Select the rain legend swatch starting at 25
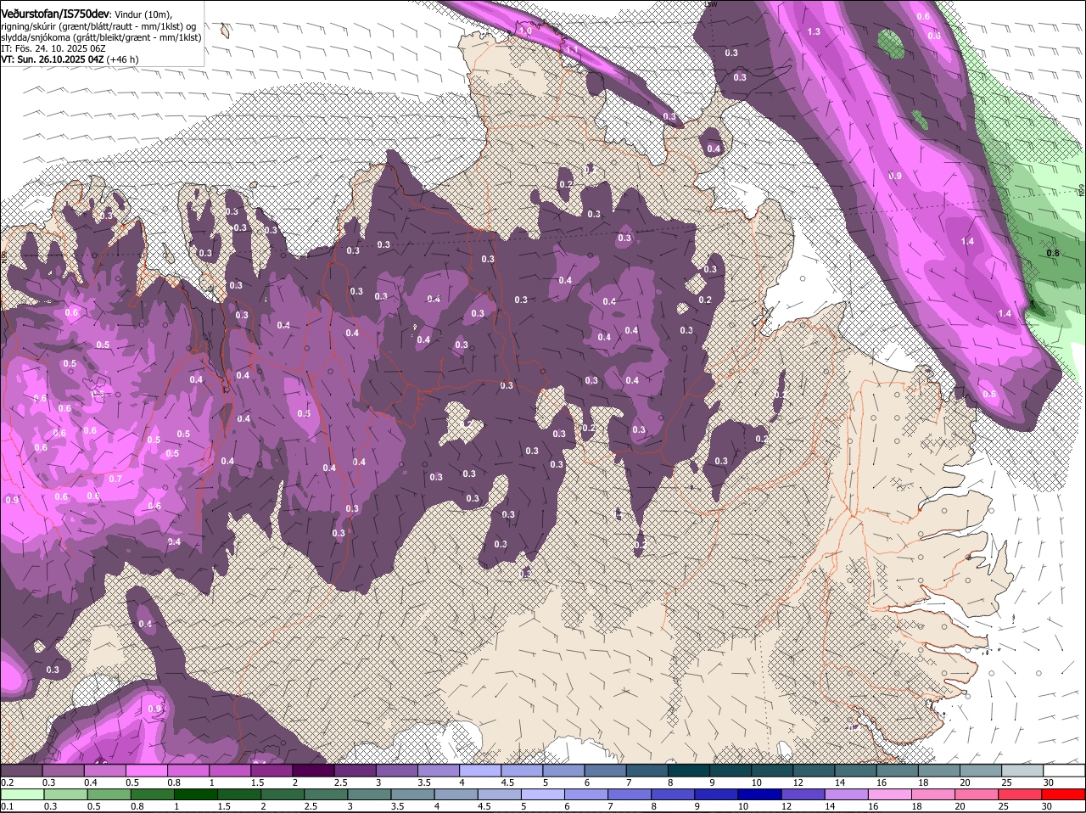The width and height of the screenshot is (1086, 813). [x=1020, y=793]
